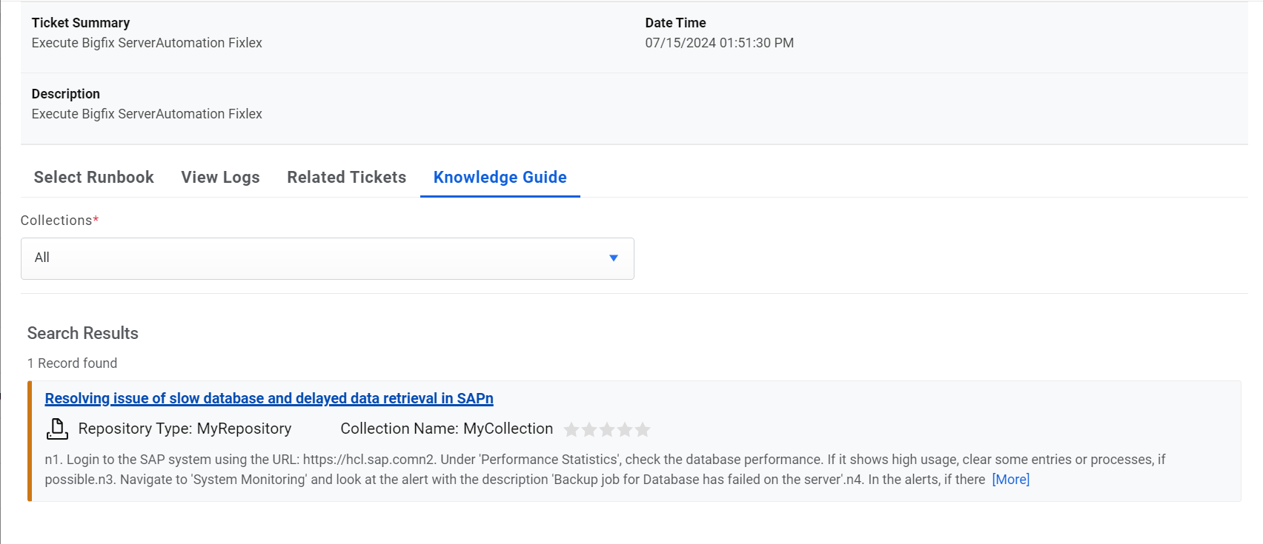This screenshot has height=544, width=1263.
Task: Click the Date Time value 07/15/2024
Action: click(x=718, y=43)
